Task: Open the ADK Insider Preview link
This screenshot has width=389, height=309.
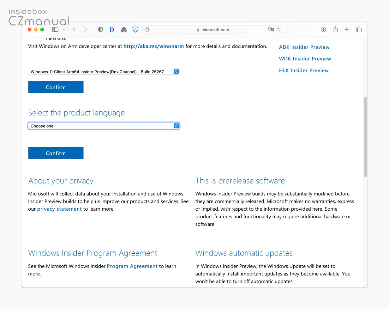Action: point(304,47)
